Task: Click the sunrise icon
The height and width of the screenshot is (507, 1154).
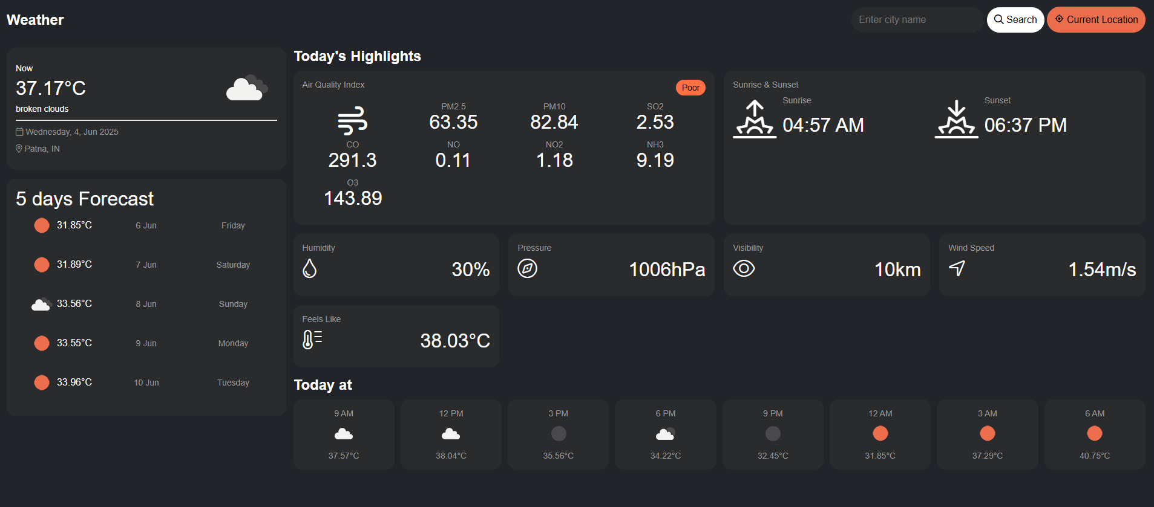Action: tap(754, 120)
